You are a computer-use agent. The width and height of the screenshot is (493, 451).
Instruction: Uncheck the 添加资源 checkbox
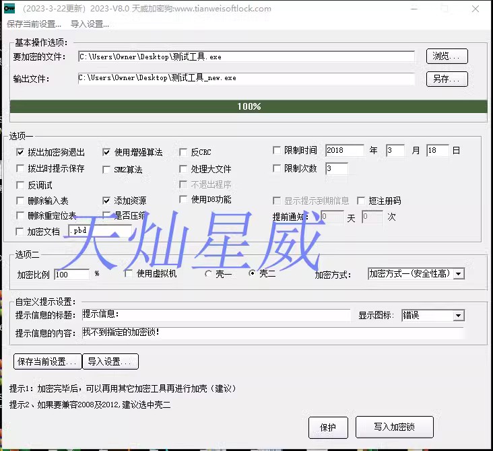coord(106,201)
